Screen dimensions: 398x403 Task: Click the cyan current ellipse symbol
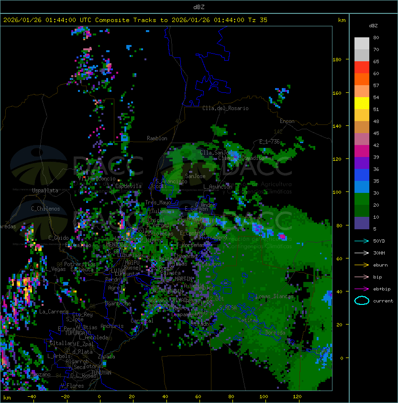pos(362,301)
